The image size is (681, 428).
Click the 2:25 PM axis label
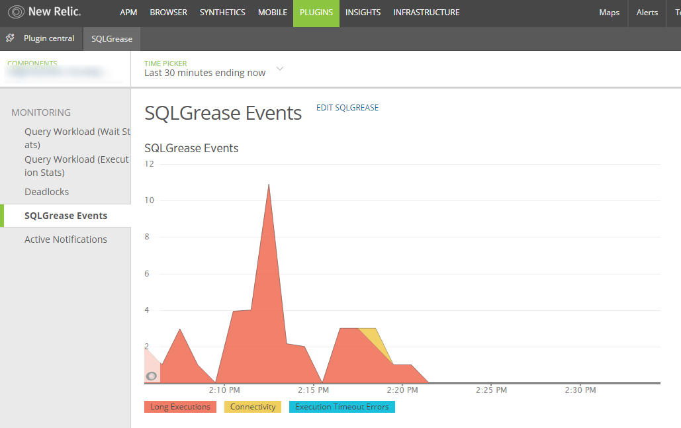pyautogui.click(x=491, y=390)
